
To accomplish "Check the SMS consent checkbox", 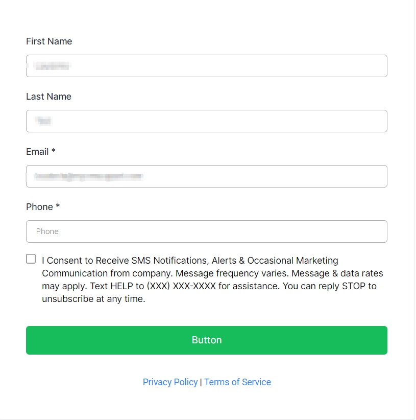I will pos(31,259).
